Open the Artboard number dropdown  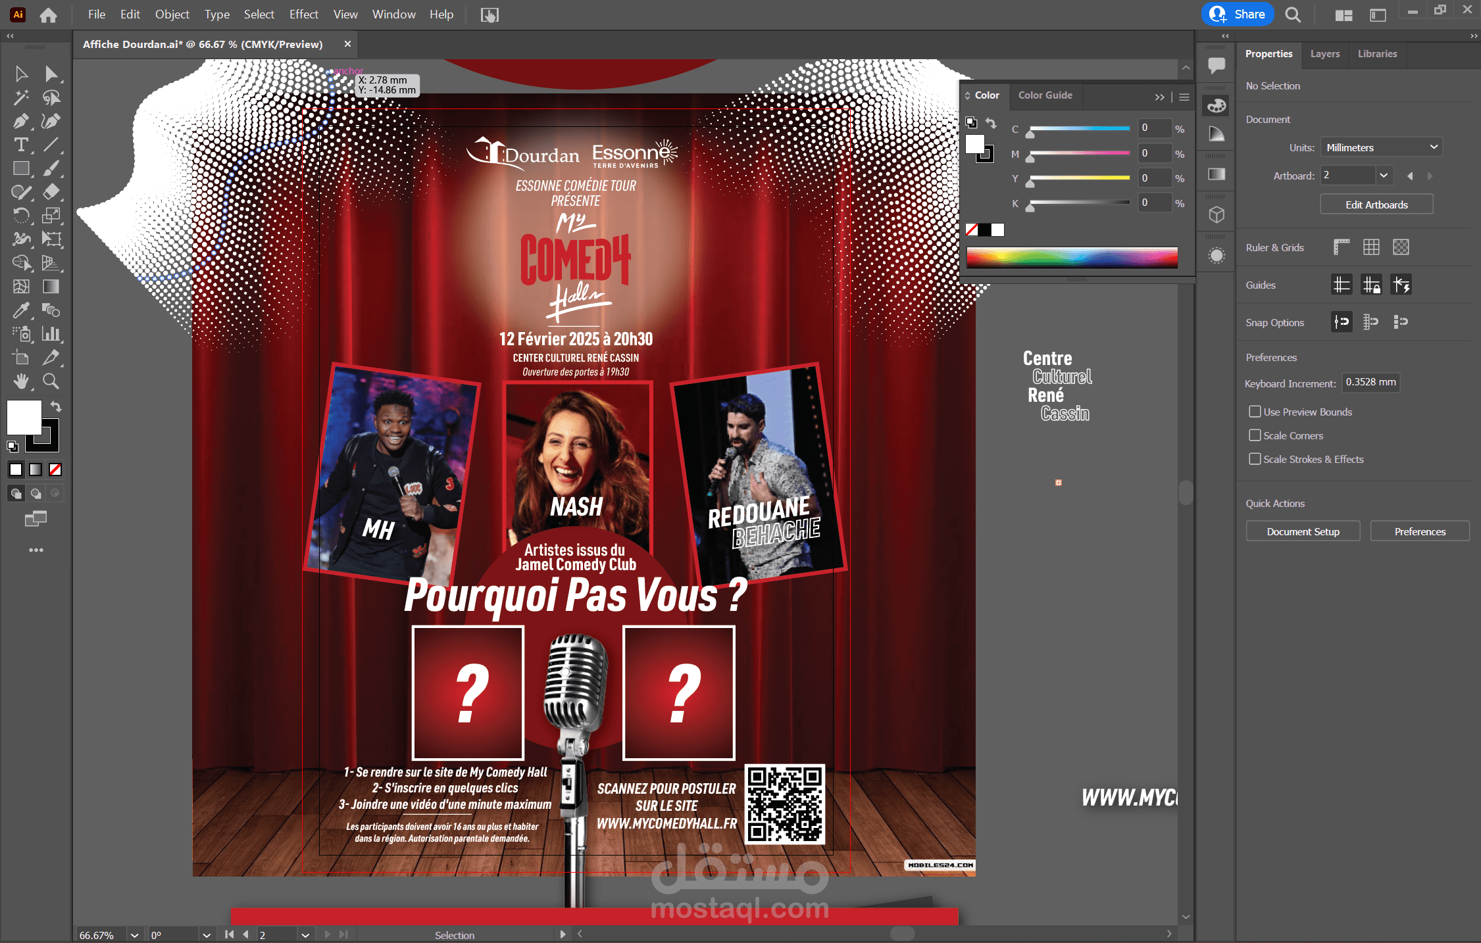coord(1384,176)
